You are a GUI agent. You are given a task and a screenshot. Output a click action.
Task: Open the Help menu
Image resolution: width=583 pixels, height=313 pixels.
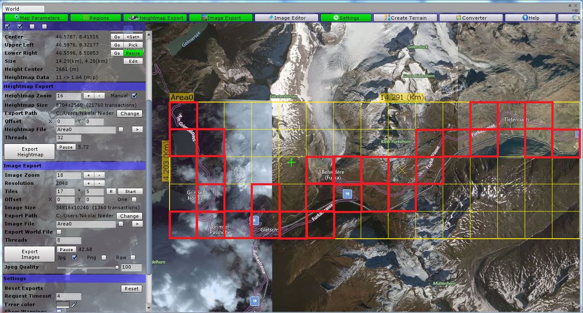pos(530,18)
